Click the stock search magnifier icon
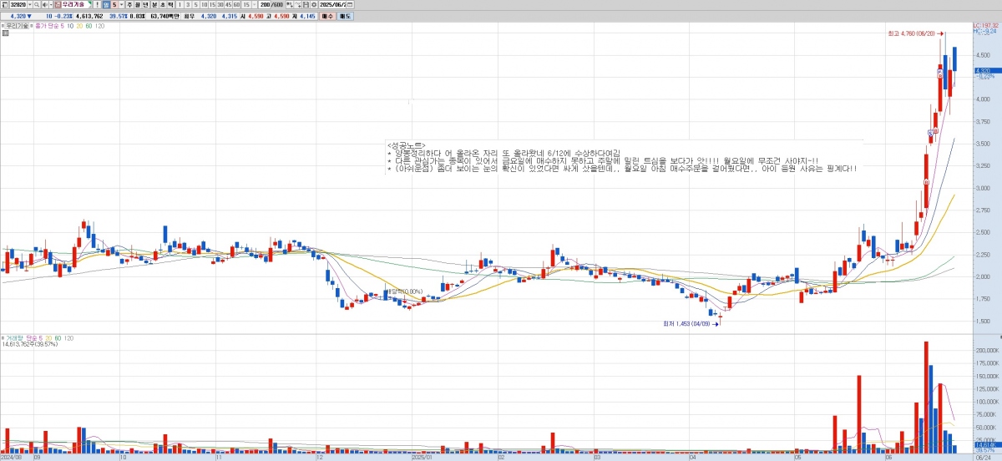 (x=37, y=4)
